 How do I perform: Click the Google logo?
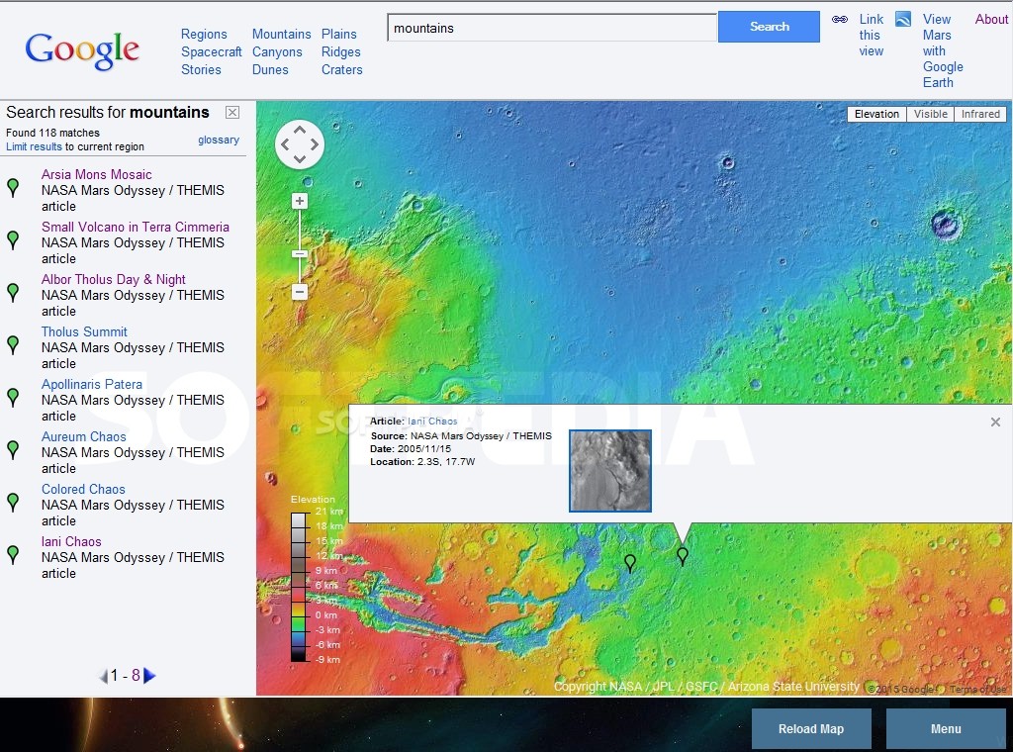click(82, 50)
